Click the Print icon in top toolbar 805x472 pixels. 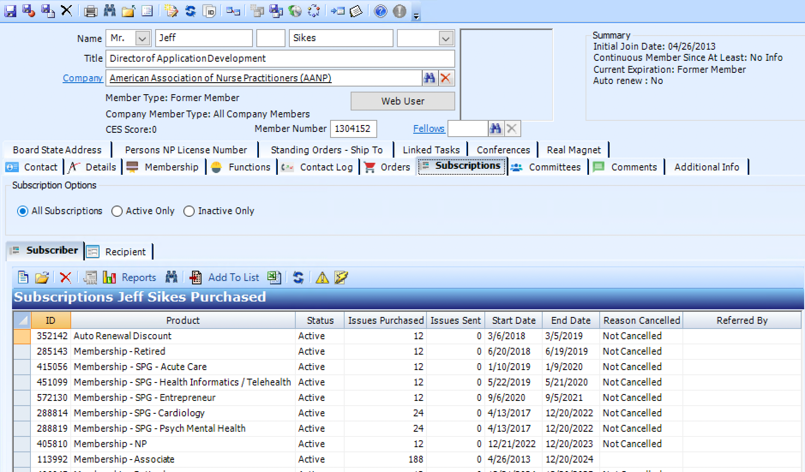(90, 11)
